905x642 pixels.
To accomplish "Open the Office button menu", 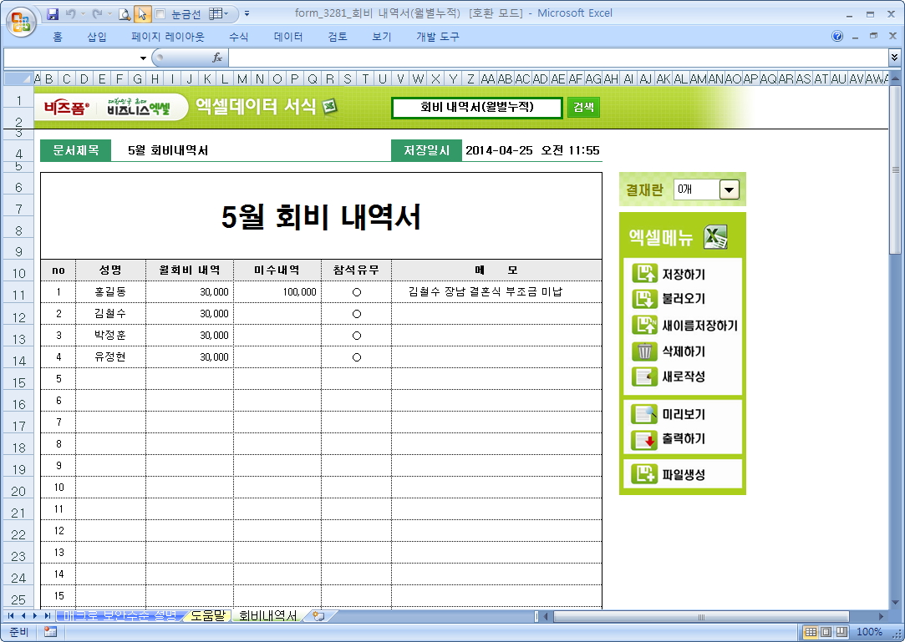I will point(21,22).
